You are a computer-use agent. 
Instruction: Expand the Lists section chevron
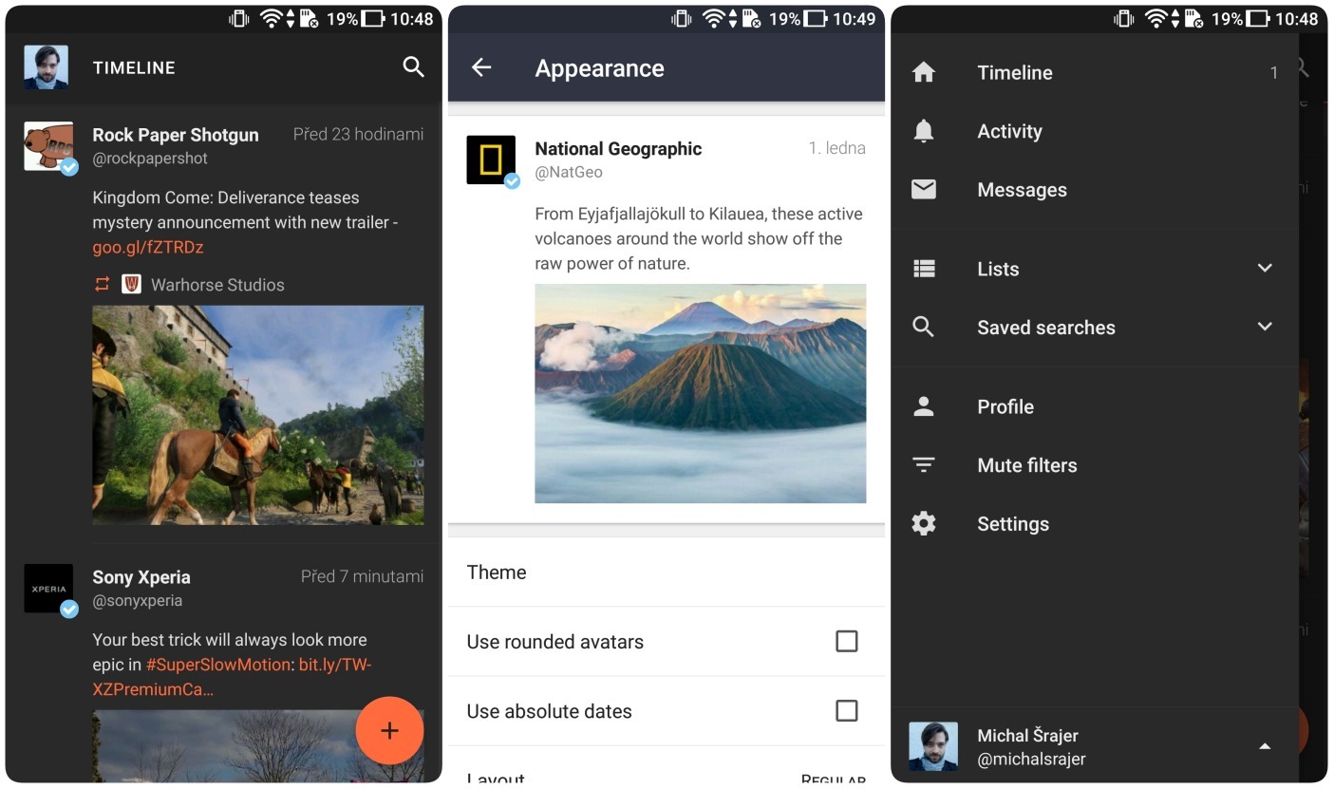1264,269
